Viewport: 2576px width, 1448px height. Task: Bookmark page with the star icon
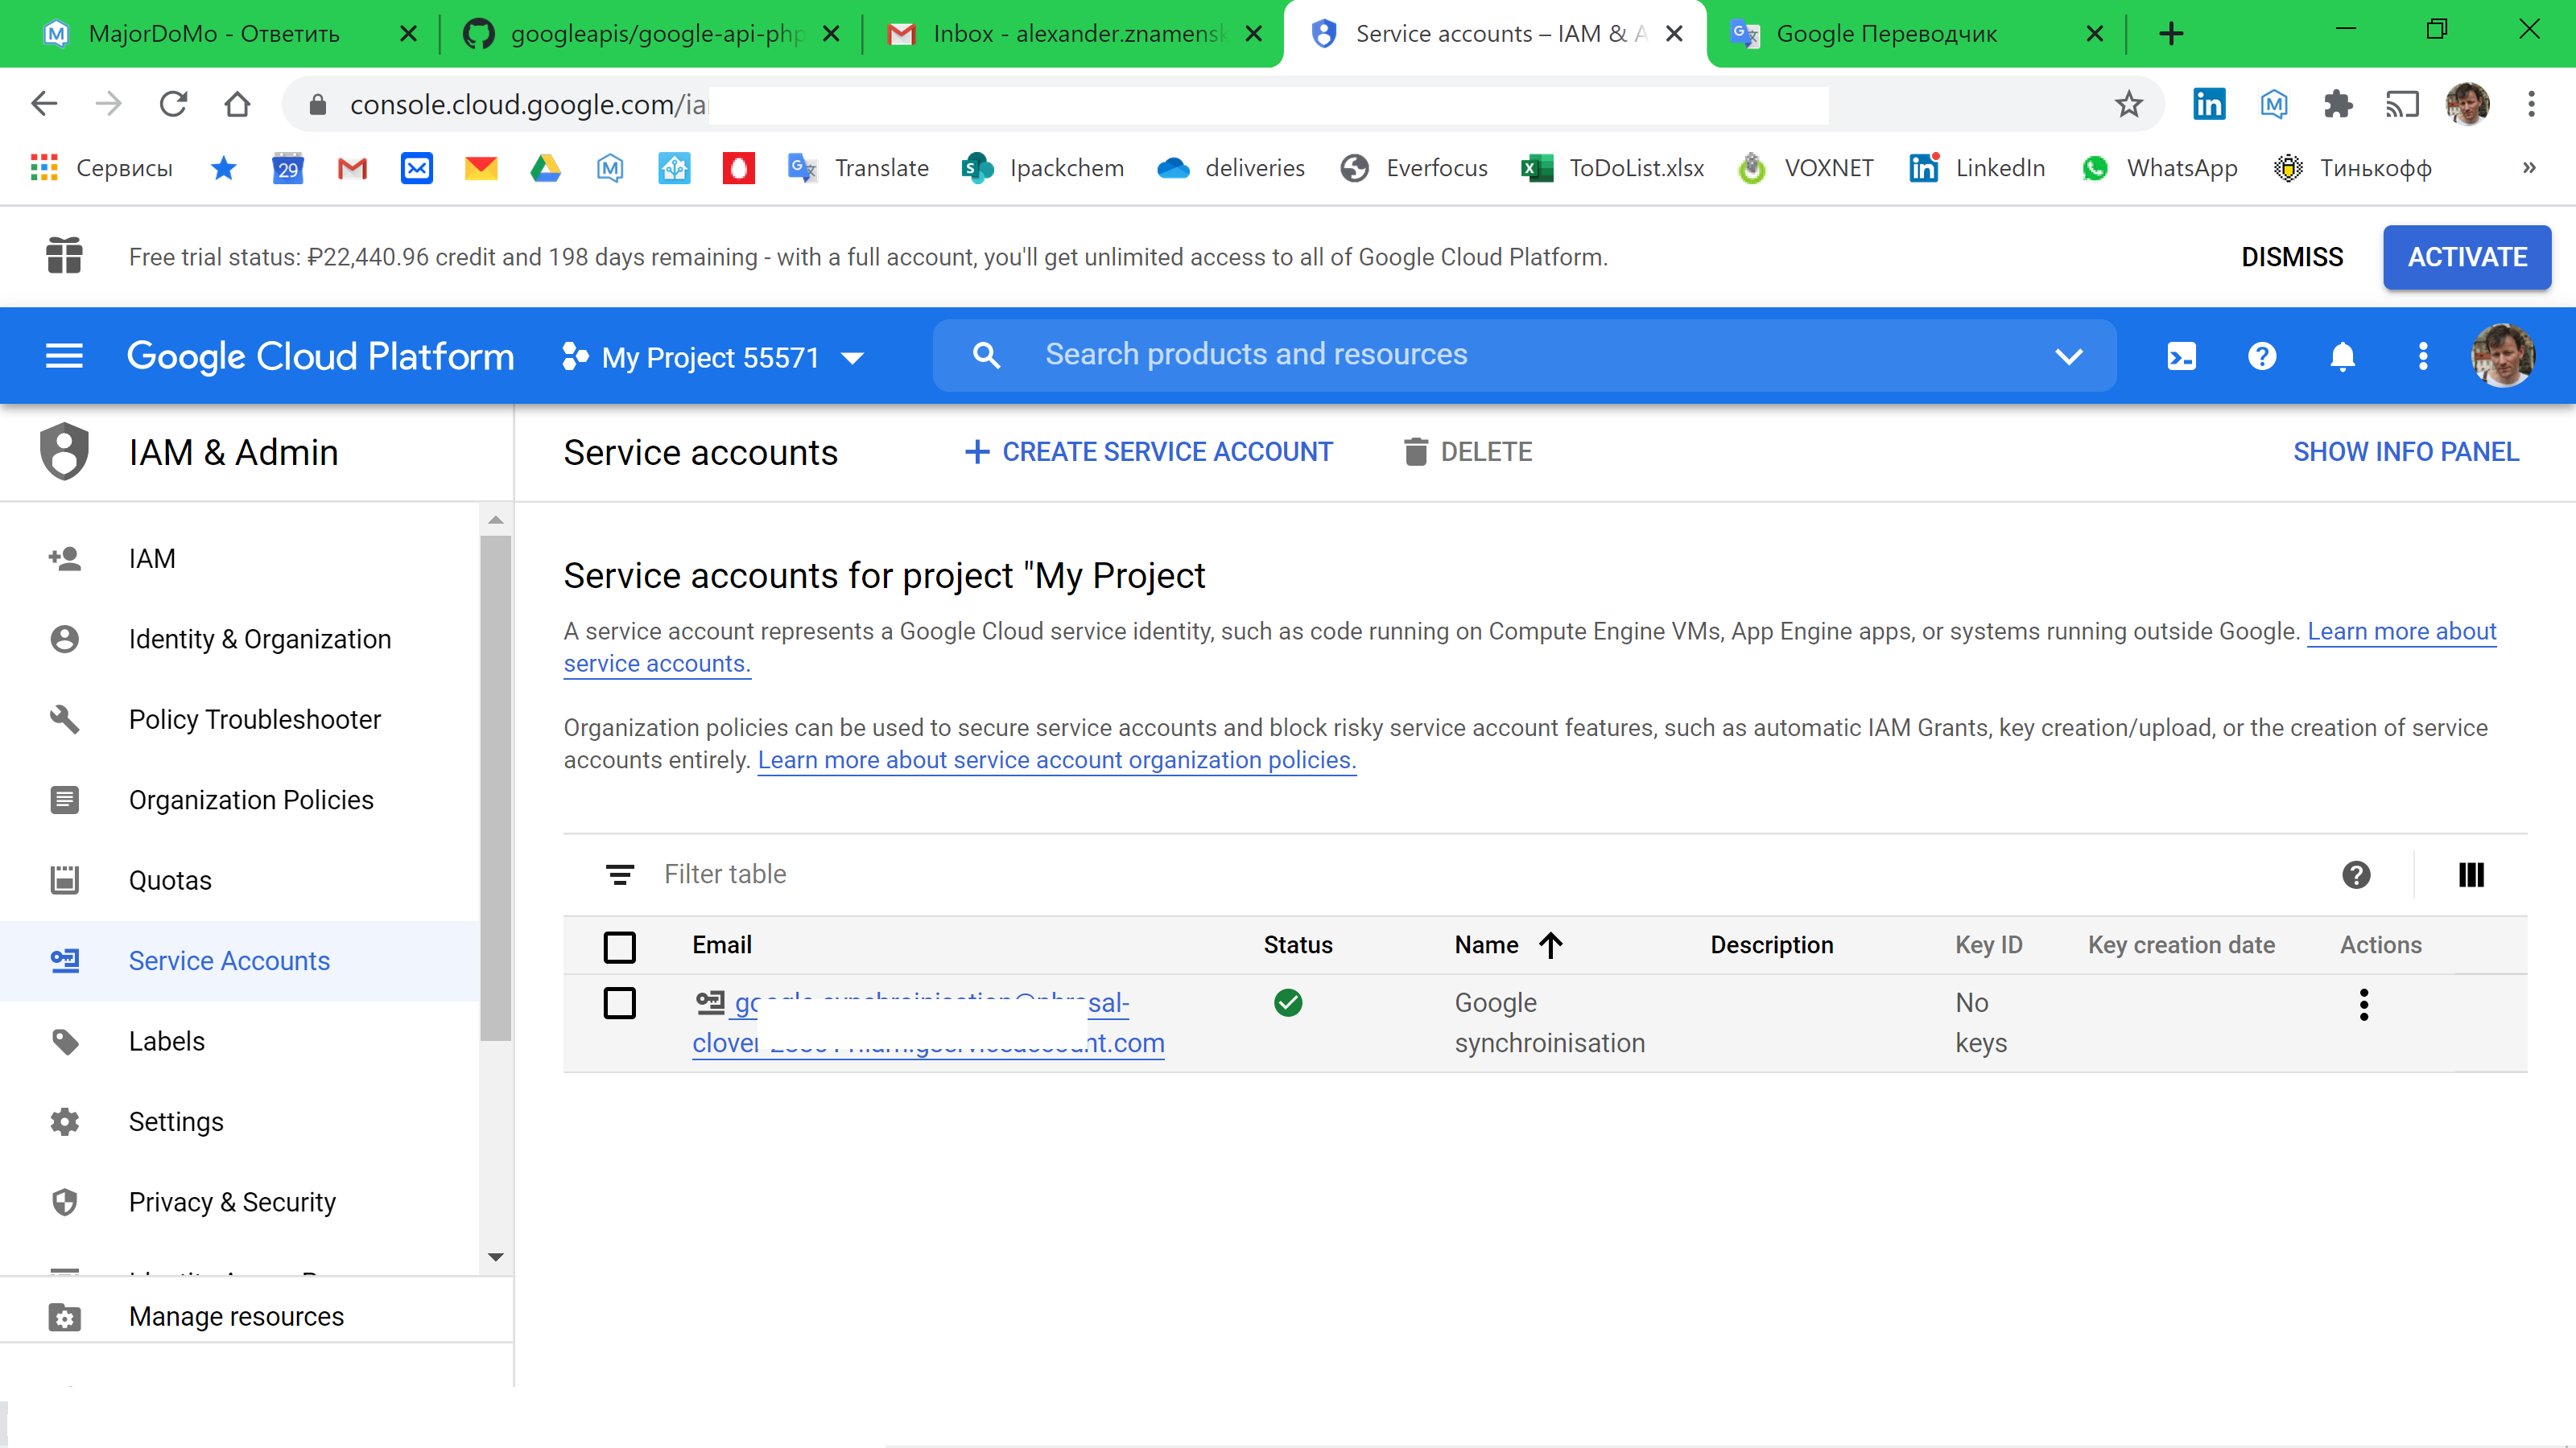[x=2128, y=104]
